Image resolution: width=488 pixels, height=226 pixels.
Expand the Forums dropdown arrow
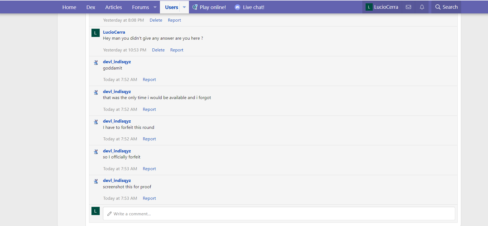coord(155,7)
